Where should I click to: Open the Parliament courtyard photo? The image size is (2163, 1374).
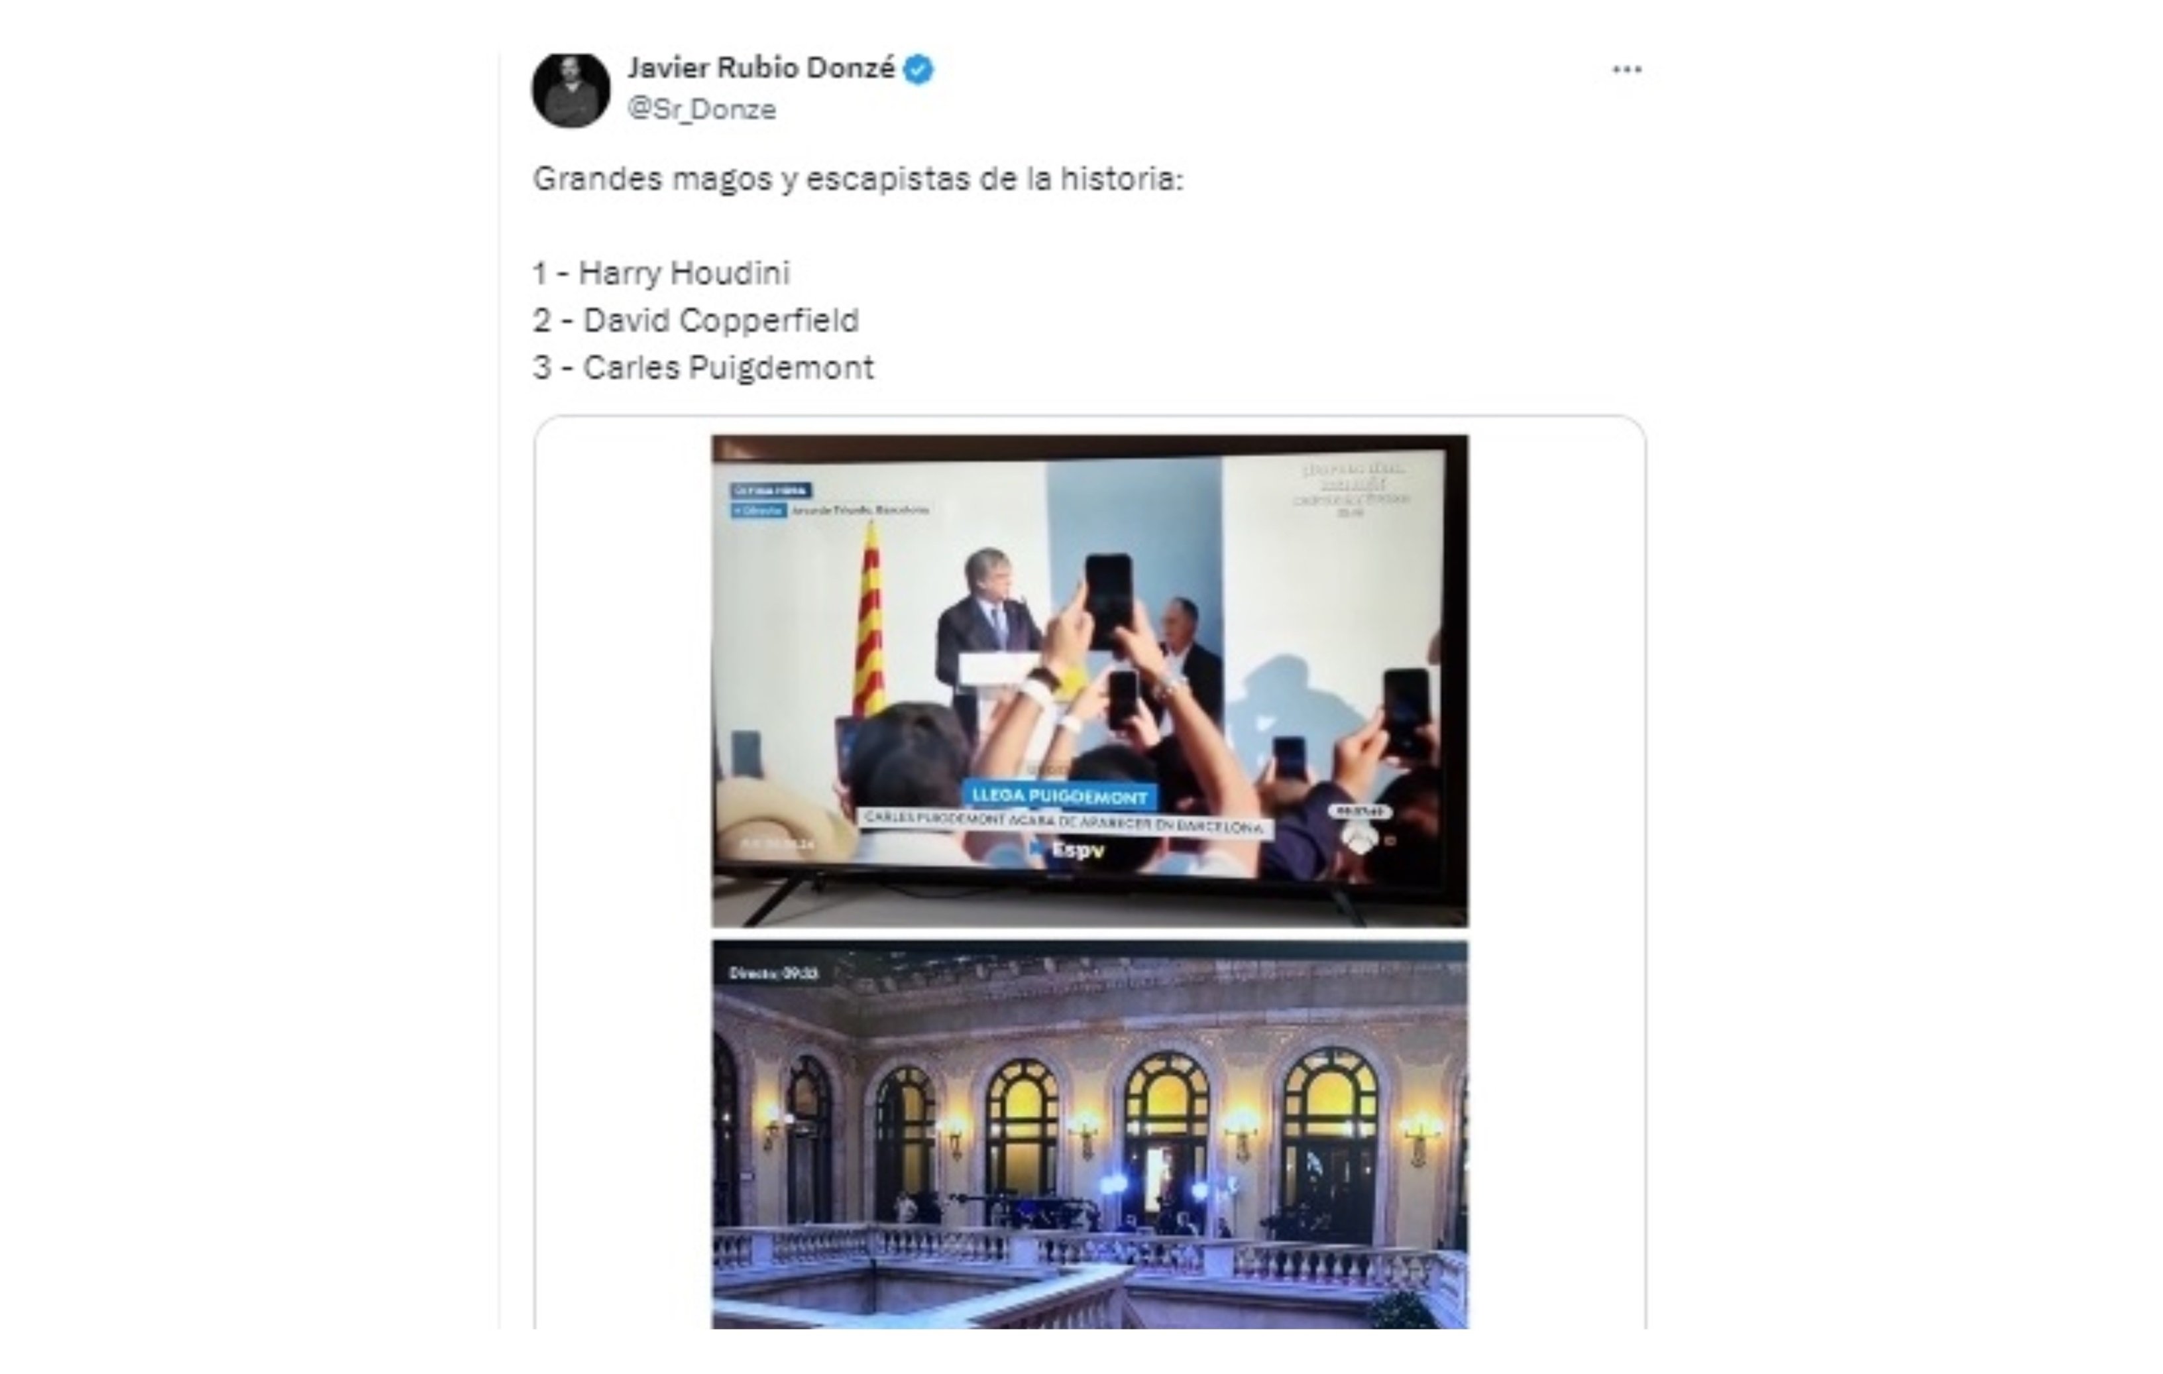[x=1089, y=1135]
